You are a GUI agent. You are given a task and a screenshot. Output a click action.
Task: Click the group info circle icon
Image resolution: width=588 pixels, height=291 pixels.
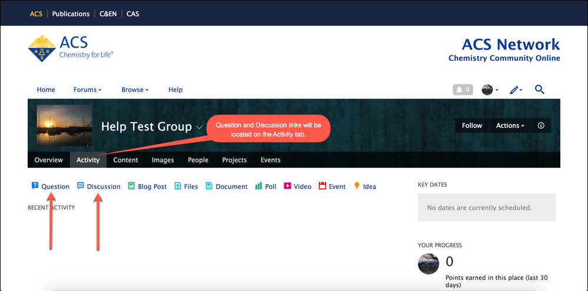coord(541,125)
